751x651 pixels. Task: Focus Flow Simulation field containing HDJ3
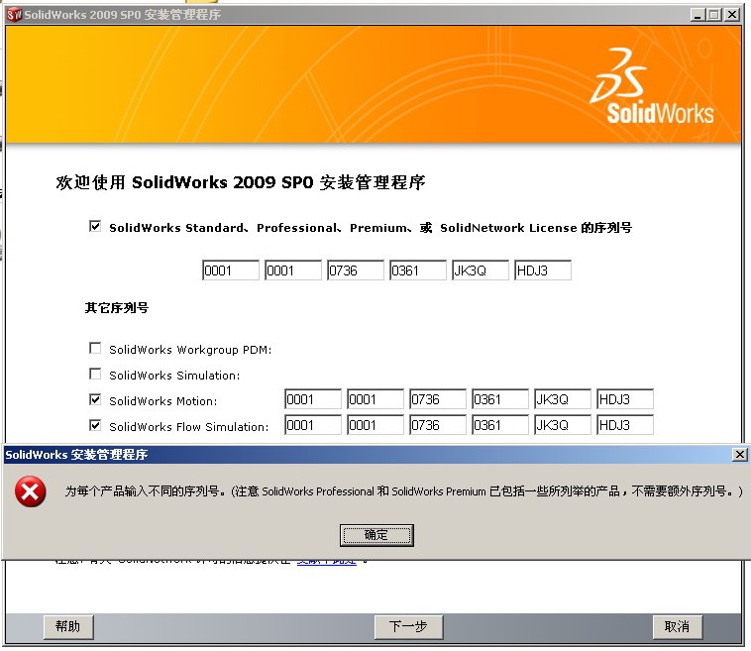click(x=625, y=425)
